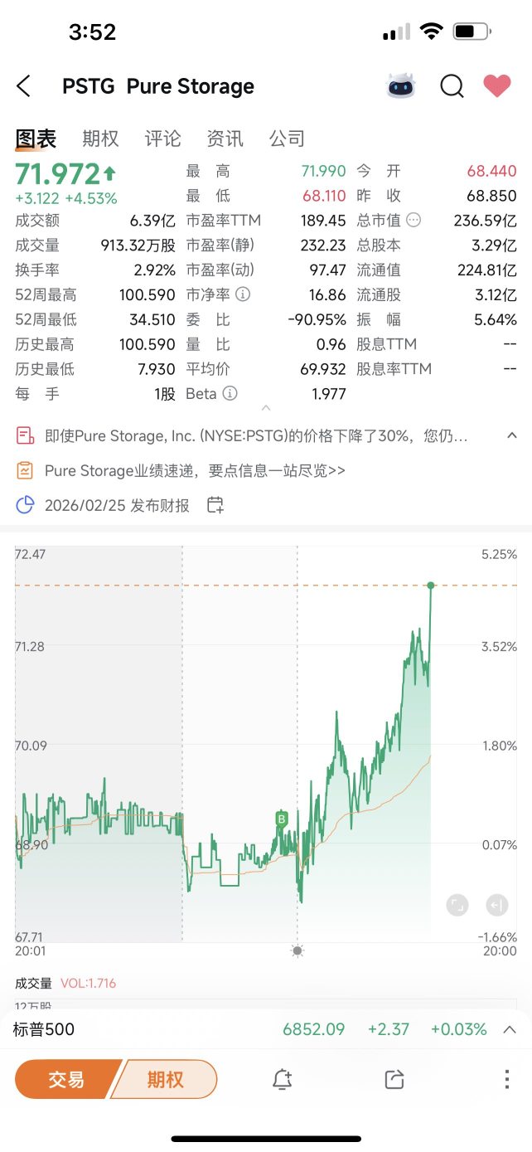This screenshot has height=1152, width=532.
Task: Tap the fullscreen expand chart icon
Action: coord(457,905)
